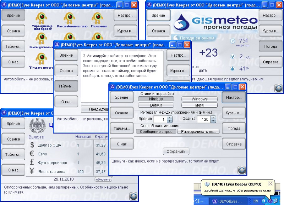Open Настро... tab in settings window
The height and width of the screenshot is (205, 284).
(x=234, y=97)
